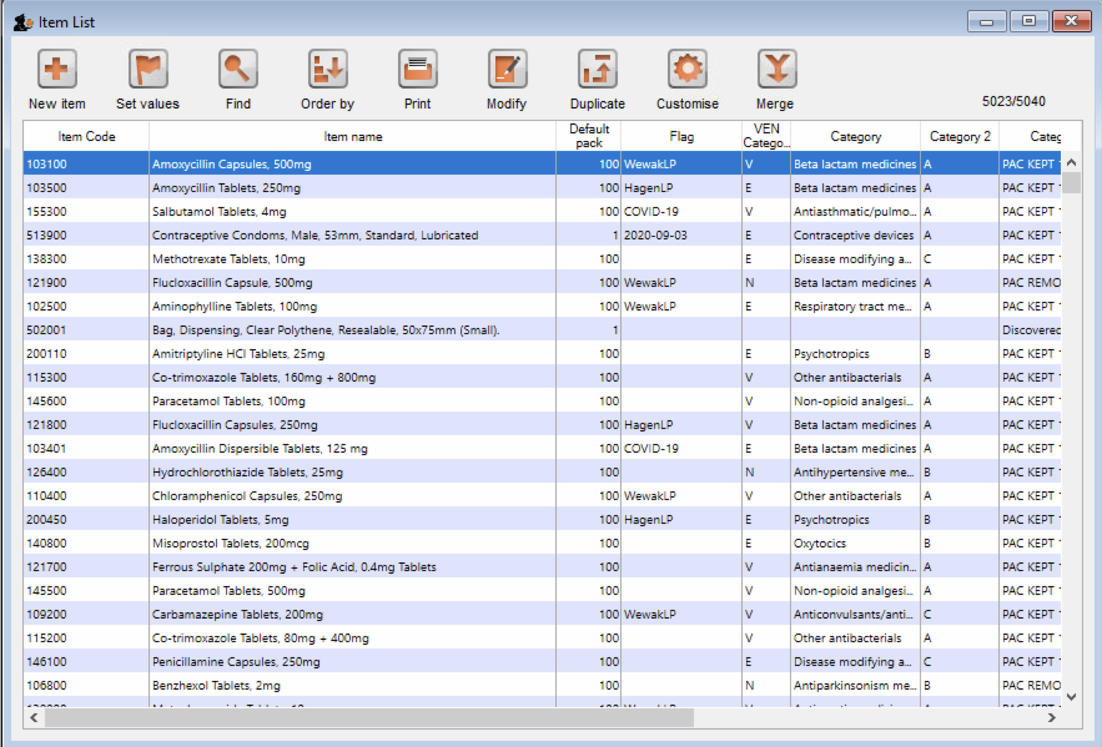The height and width of the screenshot is (747, 1102).
Task: Duplicate the selected item
Action: tap(597, 69)
